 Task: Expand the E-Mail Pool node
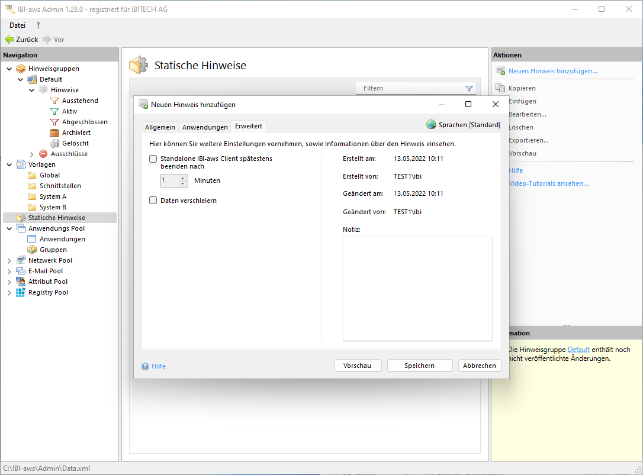[9, 271]
